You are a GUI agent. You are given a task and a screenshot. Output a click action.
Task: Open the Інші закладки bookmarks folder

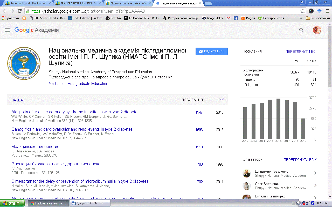point(318,18)
